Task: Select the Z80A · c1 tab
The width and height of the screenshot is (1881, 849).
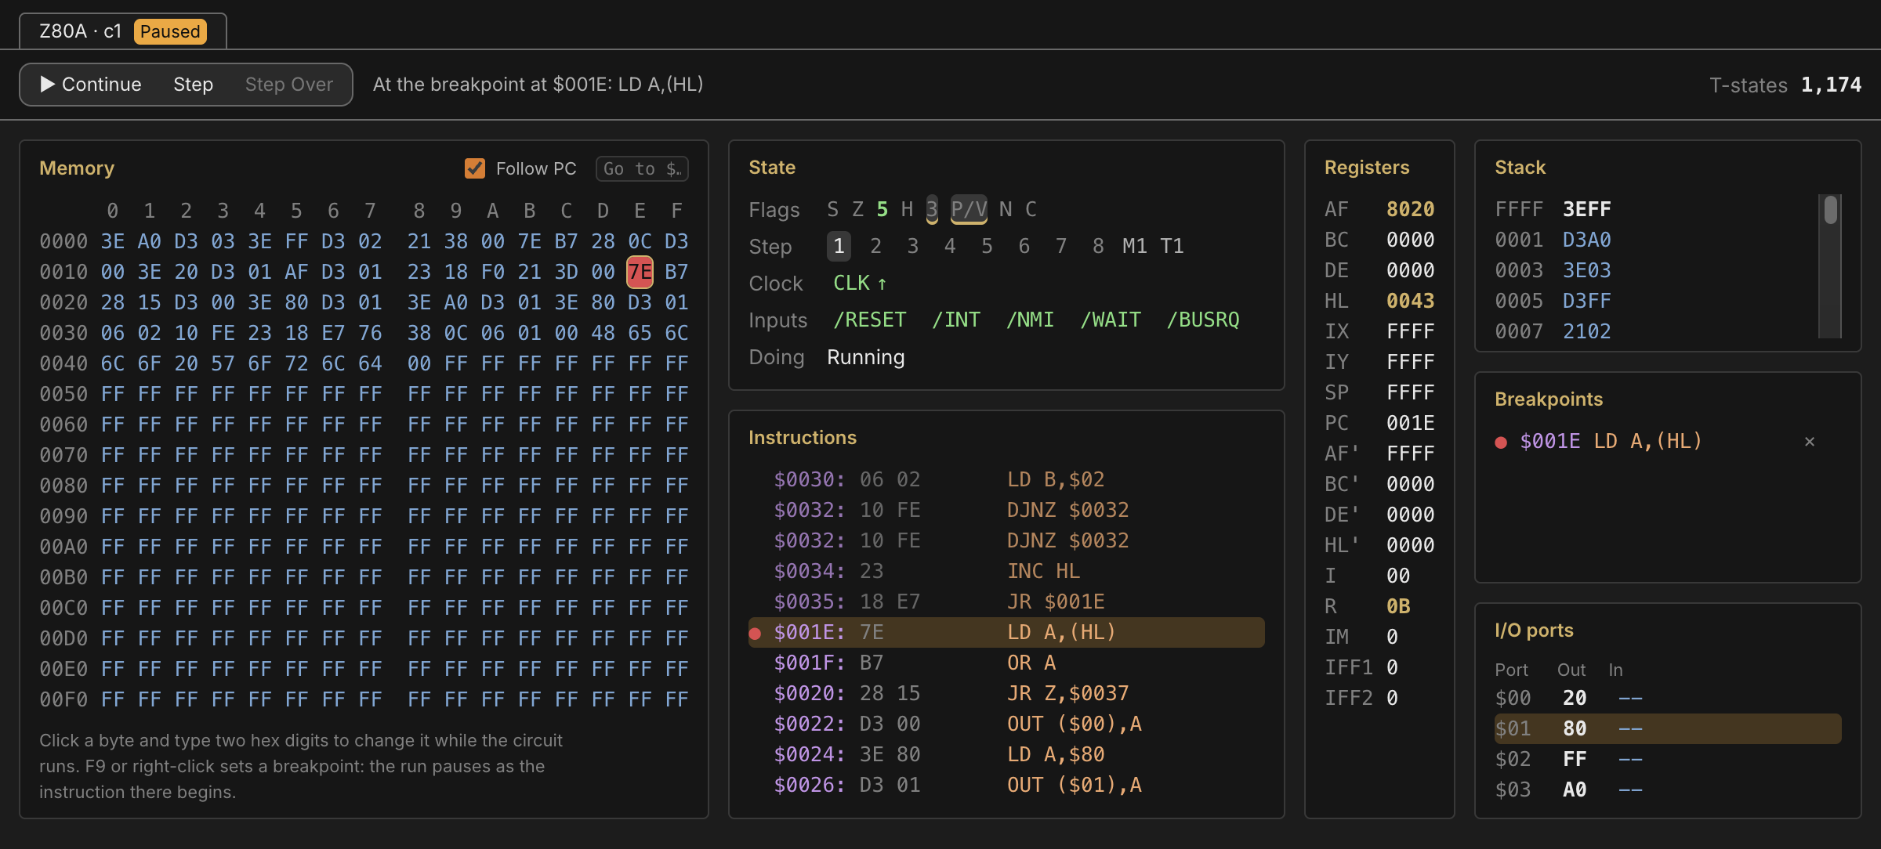Action: 123,31
